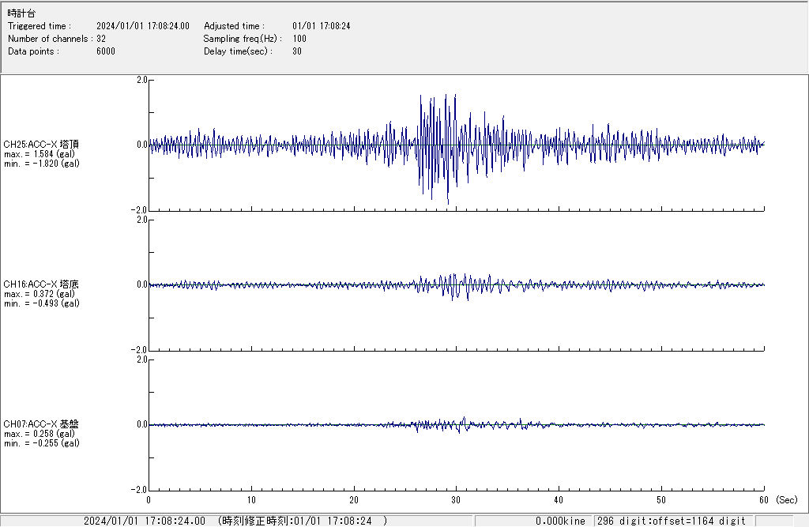The image size is (809, 527).
Task: Click the 時計台 station title
Action: [x=21, y=13]
